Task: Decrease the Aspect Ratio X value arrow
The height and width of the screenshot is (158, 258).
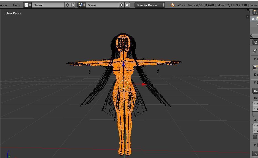Action: [x=255, y=126]
